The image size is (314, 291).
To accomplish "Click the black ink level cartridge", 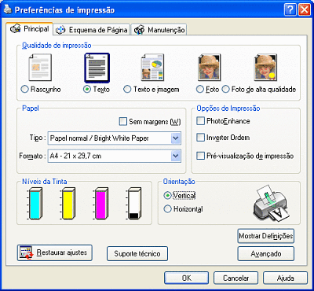I will coord(134,203).
